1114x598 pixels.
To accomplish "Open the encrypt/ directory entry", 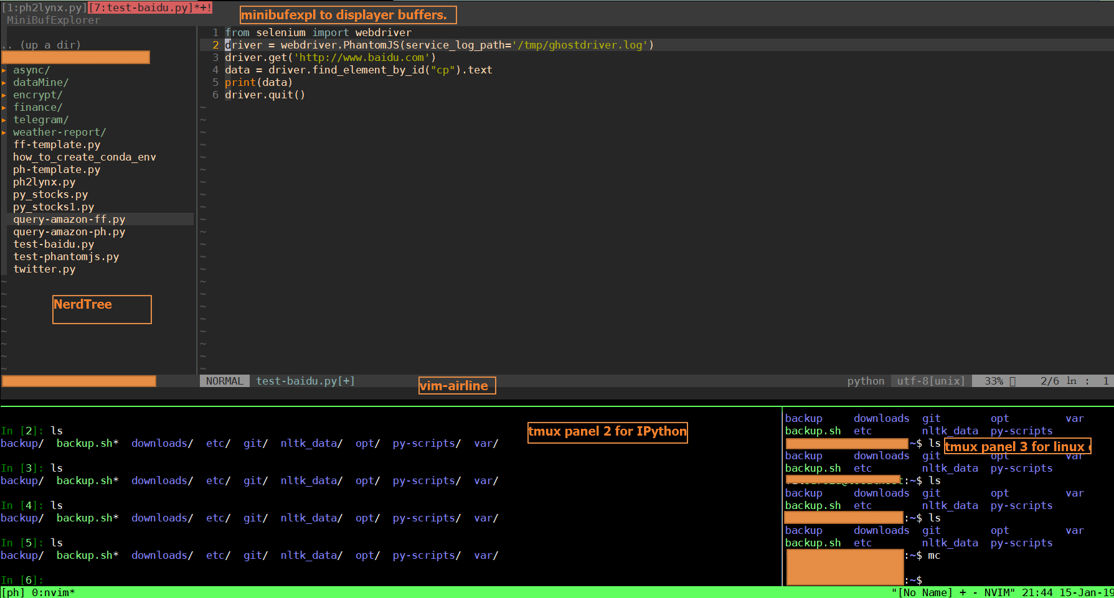I will (x=38, y=95).
